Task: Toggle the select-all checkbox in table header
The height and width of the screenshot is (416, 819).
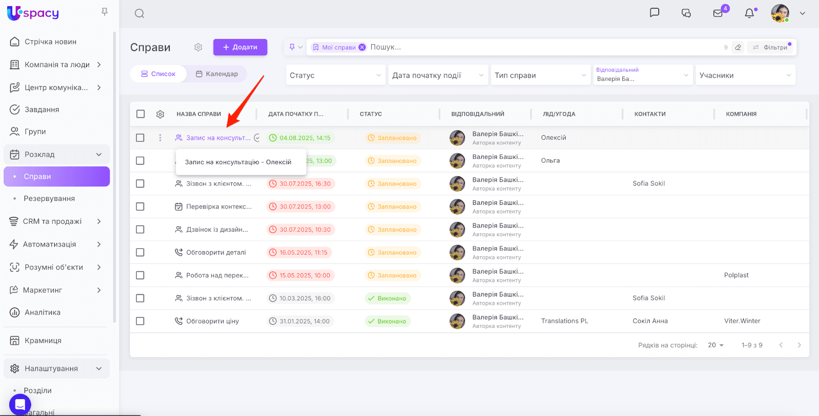Action: (141, 114)
